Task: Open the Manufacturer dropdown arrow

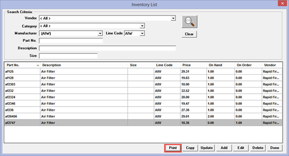Action: click(100, 33)
